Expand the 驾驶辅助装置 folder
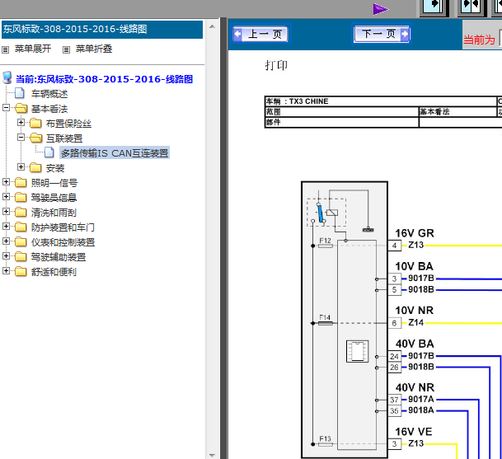 6,256
